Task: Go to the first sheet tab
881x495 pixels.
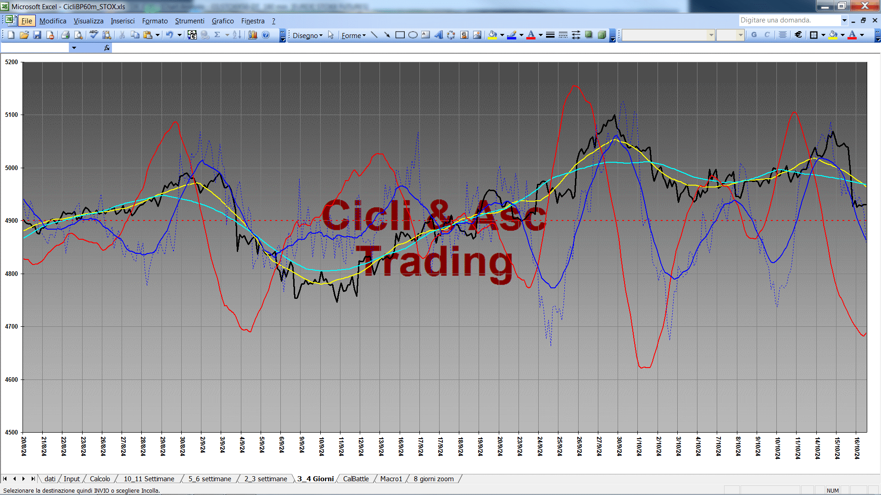Action: coord(5,478)
